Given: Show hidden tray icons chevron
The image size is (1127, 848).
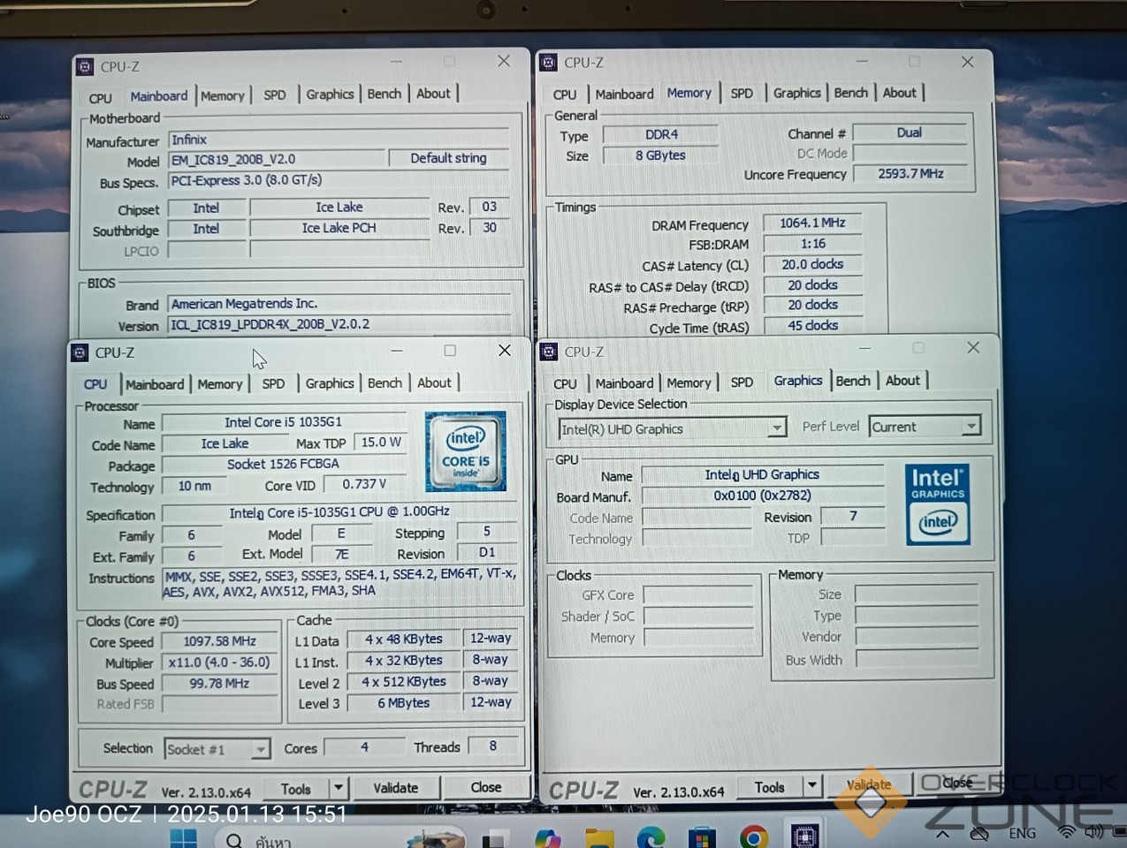Looking at the screenshot, I should [943, 833].
